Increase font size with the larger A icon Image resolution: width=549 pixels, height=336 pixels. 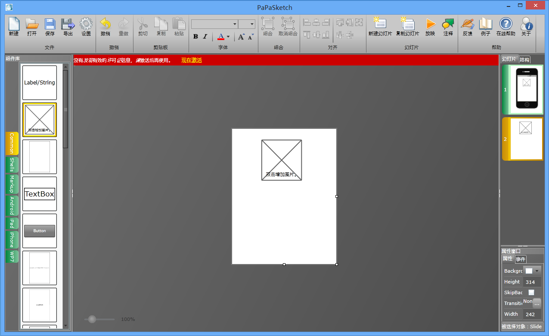(242, 37)
